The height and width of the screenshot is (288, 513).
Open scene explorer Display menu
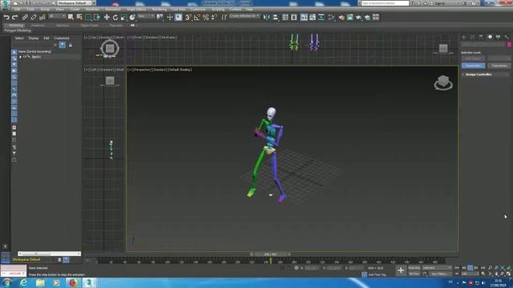tap(34, 38)
